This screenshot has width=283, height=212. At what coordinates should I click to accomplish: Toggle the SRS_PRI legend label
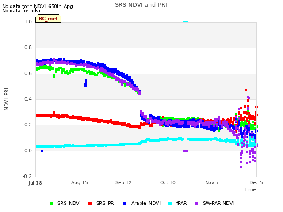pos(106,203)
